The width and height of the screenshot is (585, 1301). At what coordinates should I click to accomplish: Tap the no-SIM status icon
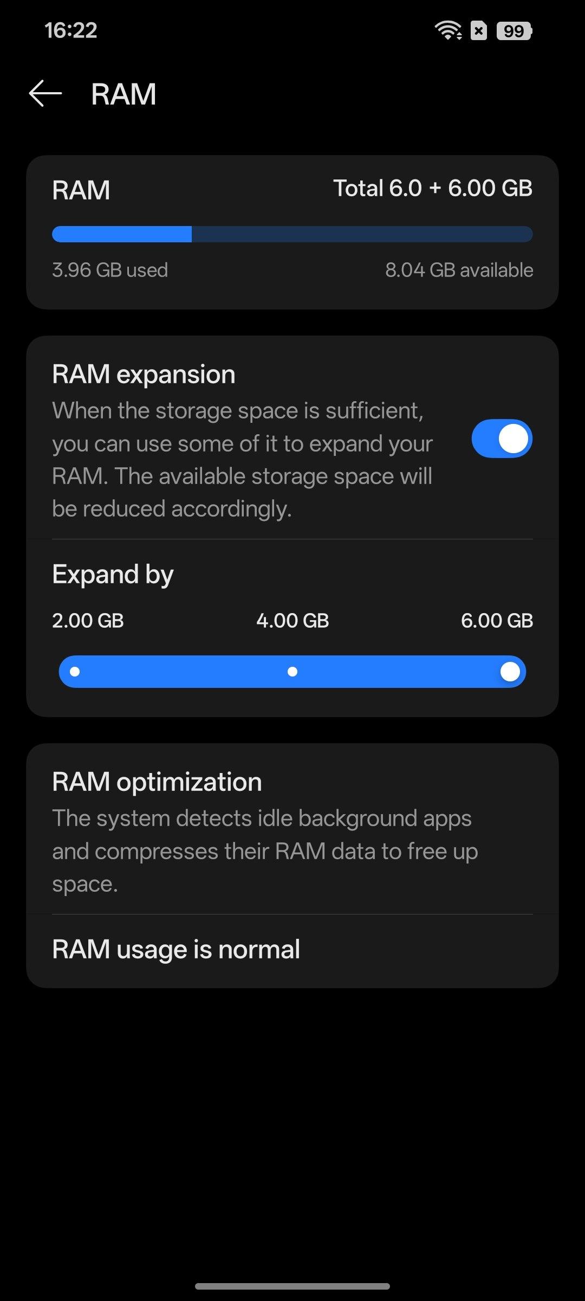coord(479,31)
